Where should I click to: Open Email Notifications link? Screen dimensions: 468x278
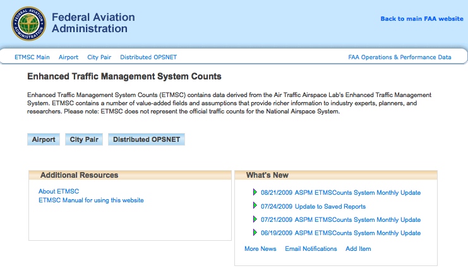pyautogui.click(x=311, y=249)
